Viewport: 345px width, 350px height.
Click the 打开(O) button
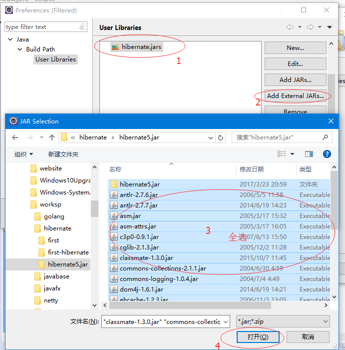[x=258, y=337]
